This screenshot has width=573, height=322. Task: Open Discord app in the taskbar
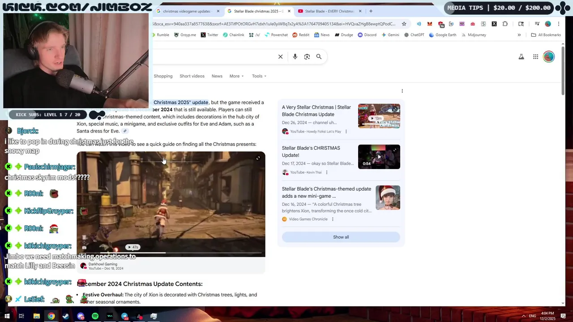[x=81, y=316]
